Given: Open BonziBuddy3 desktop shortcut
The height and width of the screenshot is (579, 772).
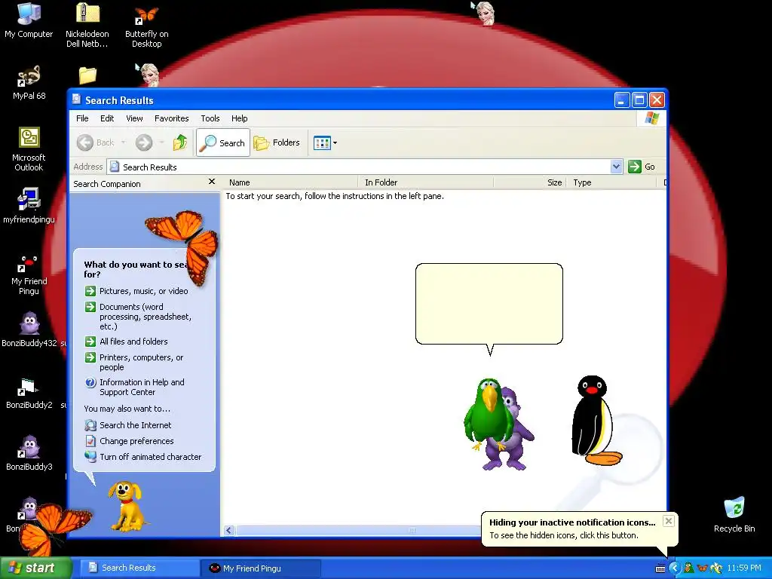Looking at the screenshot, I should pyautogui.click(x=29, y=452).
